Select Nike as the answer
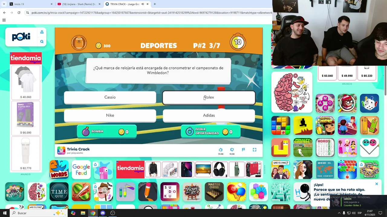387x217 pixels. click(110, 115)
